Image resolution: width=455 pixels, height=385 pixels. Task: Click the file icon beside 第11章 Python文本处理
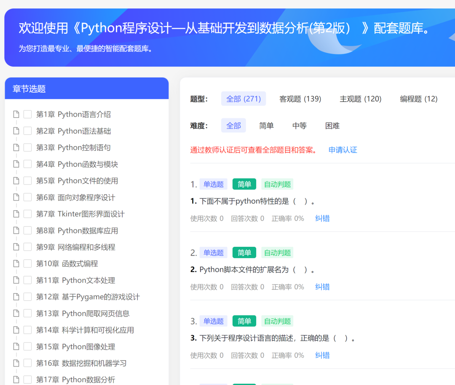coord(16,280)
